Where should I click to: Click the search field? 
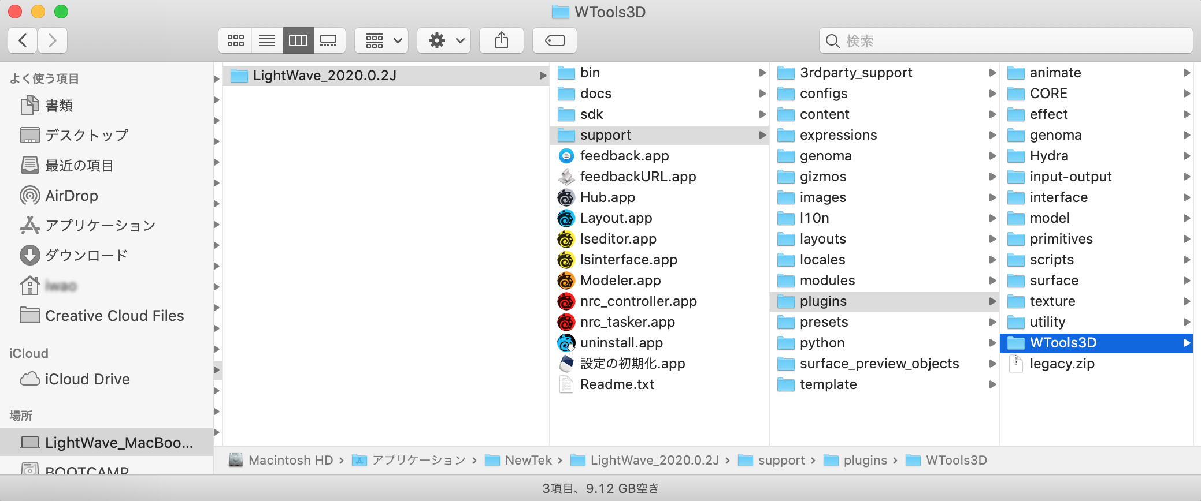click(1006, 40)
